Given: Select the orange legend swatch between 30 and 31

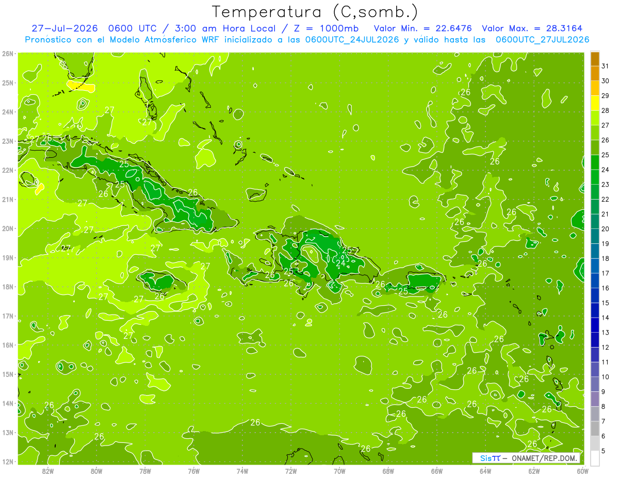Looking at the screenshot, I should [x=595, y=74].
